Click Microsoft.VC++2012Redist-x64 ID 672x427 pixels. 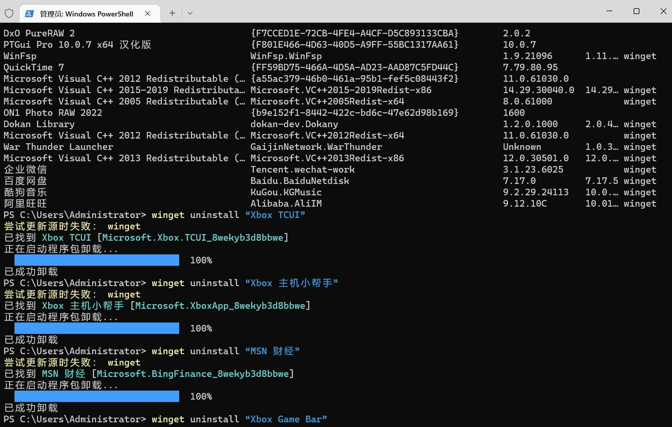click(327, 135)
